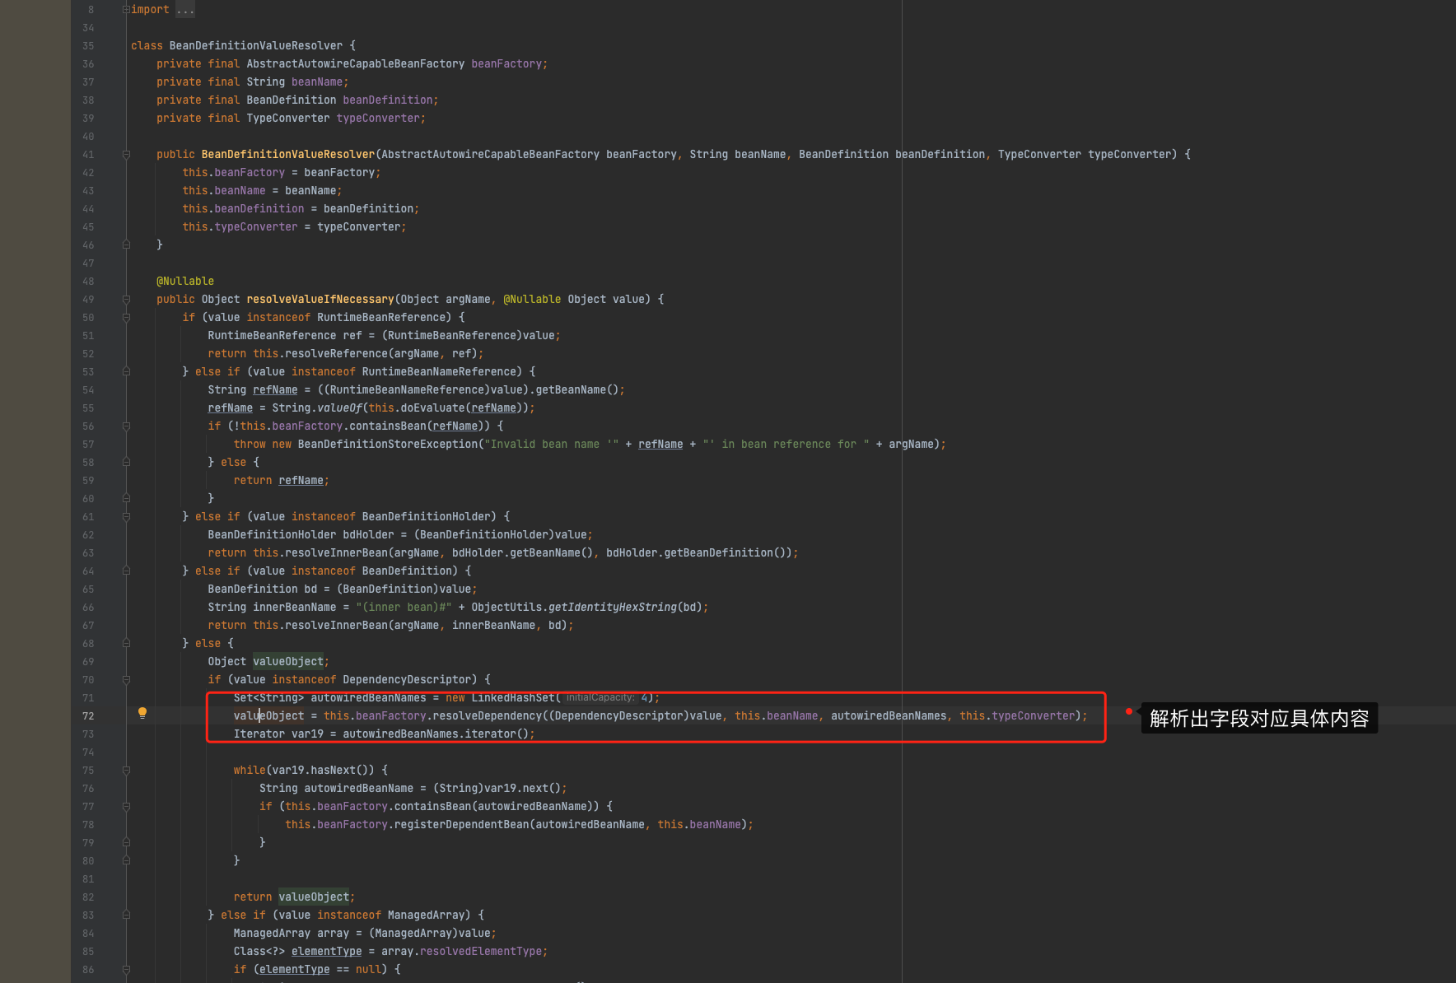This screenshot has height=983, width=1456.
Task: Fold the ManagedArray branch at line 83
Action: coord(126,915)
